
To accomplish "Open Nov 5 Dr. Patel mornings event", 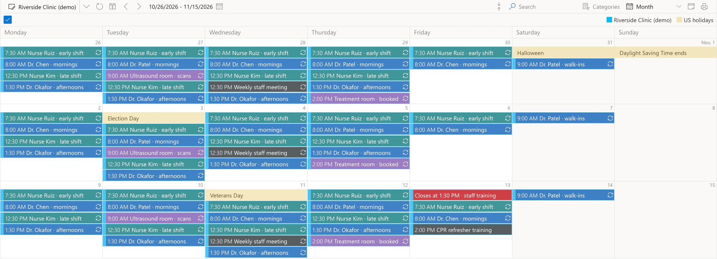I will (358, 129).
